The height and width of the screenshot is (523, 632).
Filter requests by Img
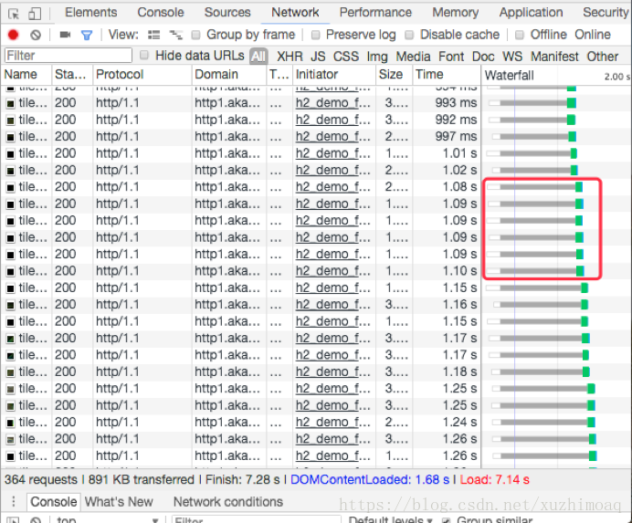pos(377,57)
